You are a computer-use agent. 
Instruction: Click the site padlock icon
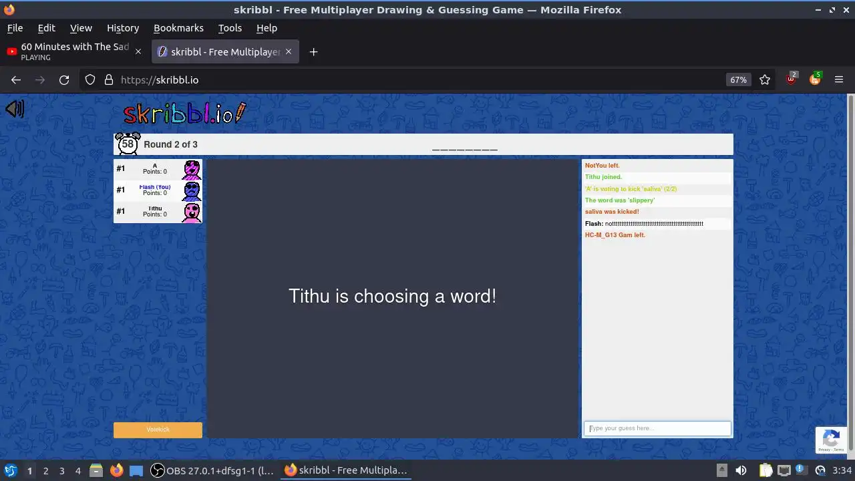[x=108, y=79]
